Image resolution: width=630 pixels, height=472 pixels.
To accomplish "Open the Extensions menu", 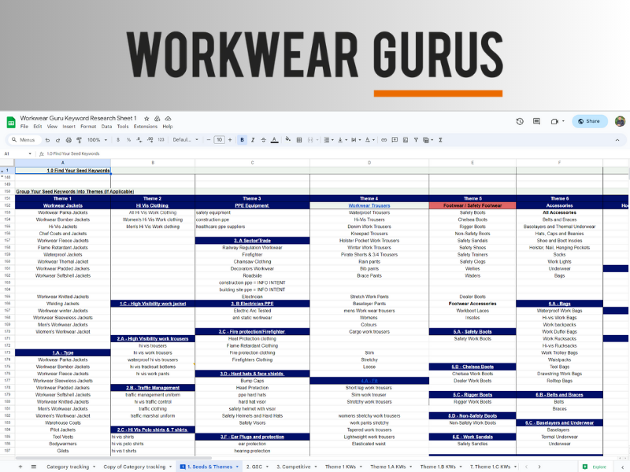I will click(x=145, y=126).
